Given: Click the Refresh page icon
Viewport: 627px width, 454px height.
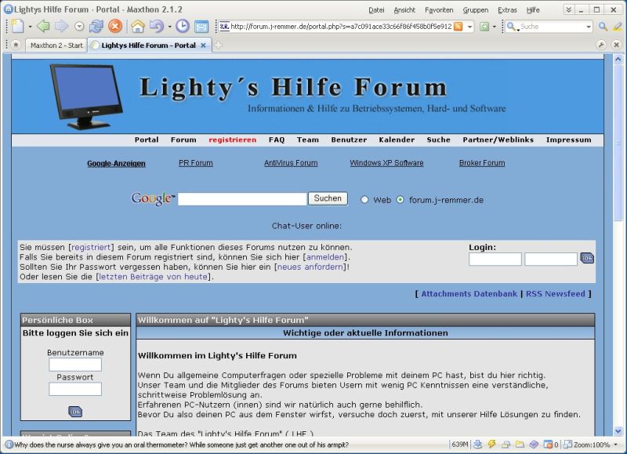Looking at the screenshot, I should click(x=96, y=27).
